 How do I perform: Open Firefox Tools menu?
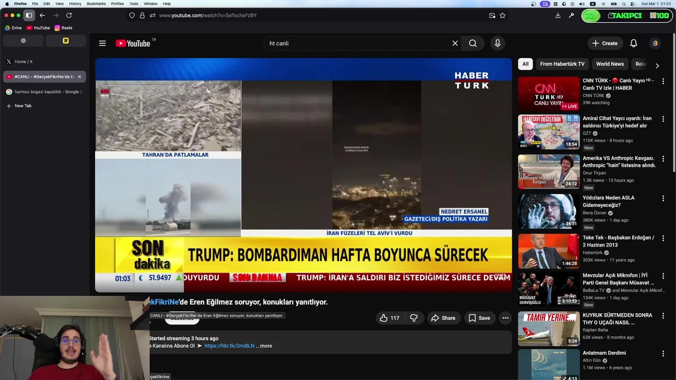point(134,4)
